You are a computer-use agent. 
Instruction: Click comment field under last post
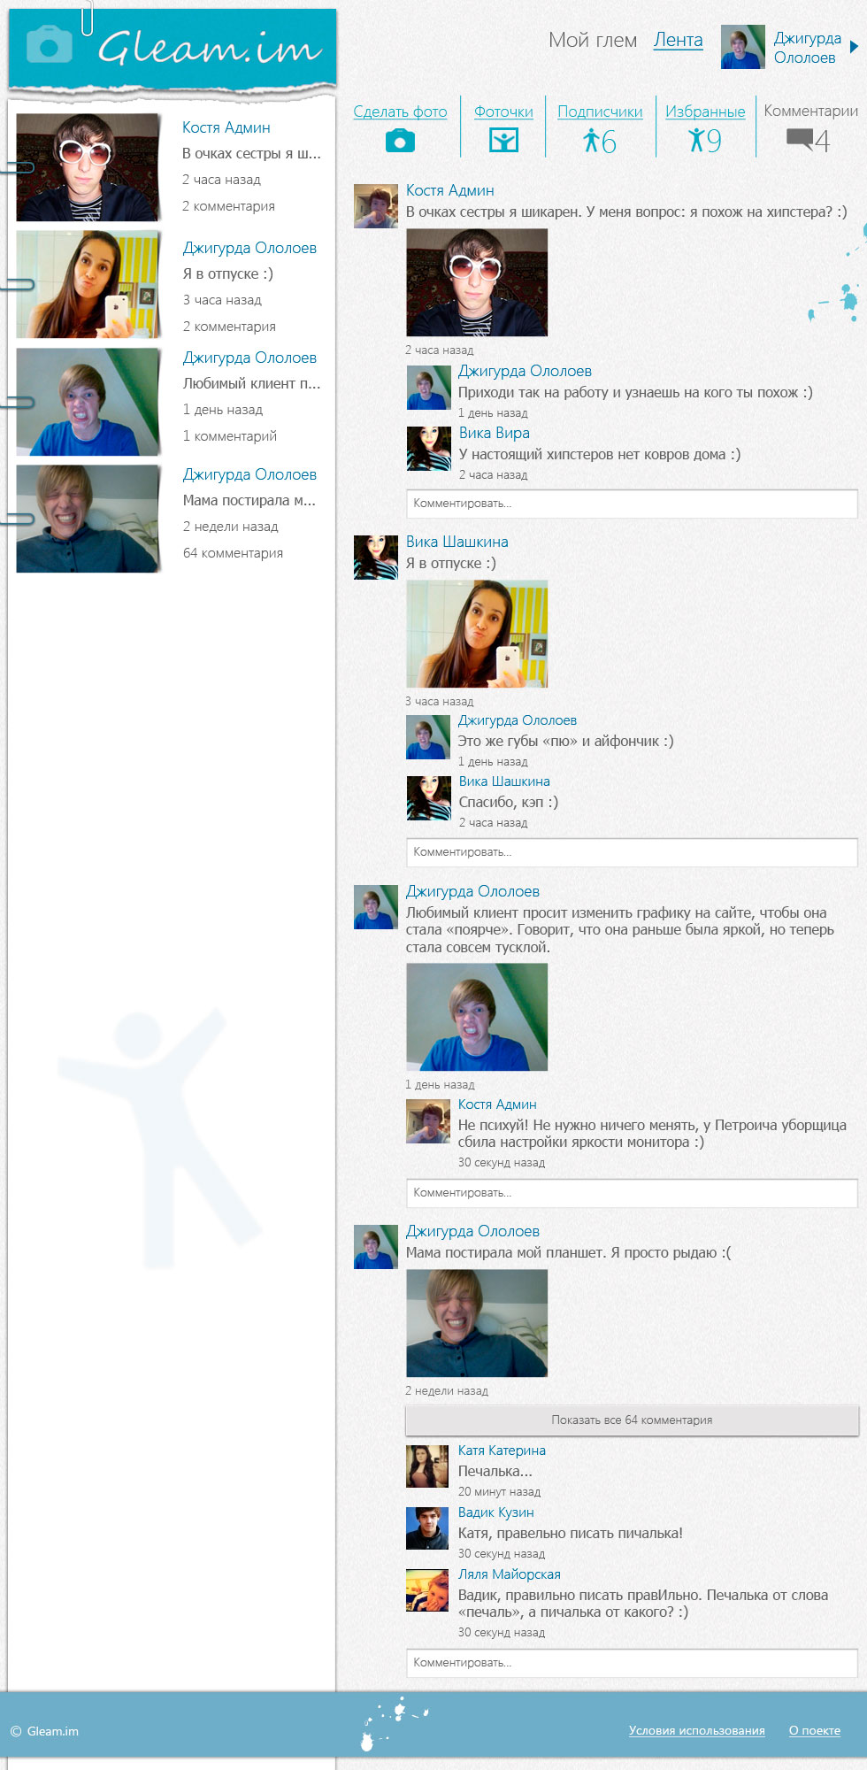pyautogui.click(x=632, y=1663)
